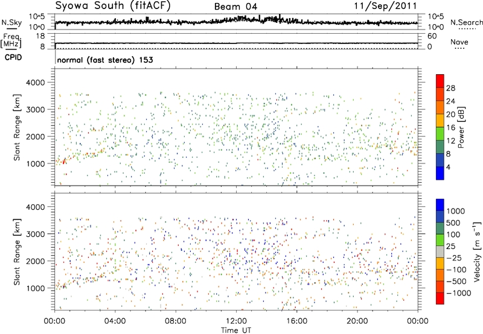
Task: Pick the yellow 16–20 dB power colorbar segment
Action: tap(440, 121)
